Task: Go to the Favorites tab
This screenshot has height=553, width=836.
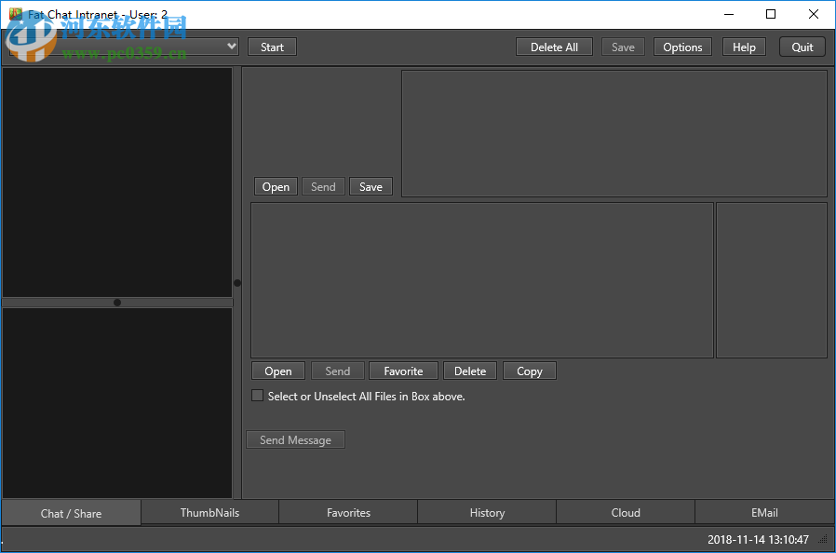Action: tap(348, 512)
